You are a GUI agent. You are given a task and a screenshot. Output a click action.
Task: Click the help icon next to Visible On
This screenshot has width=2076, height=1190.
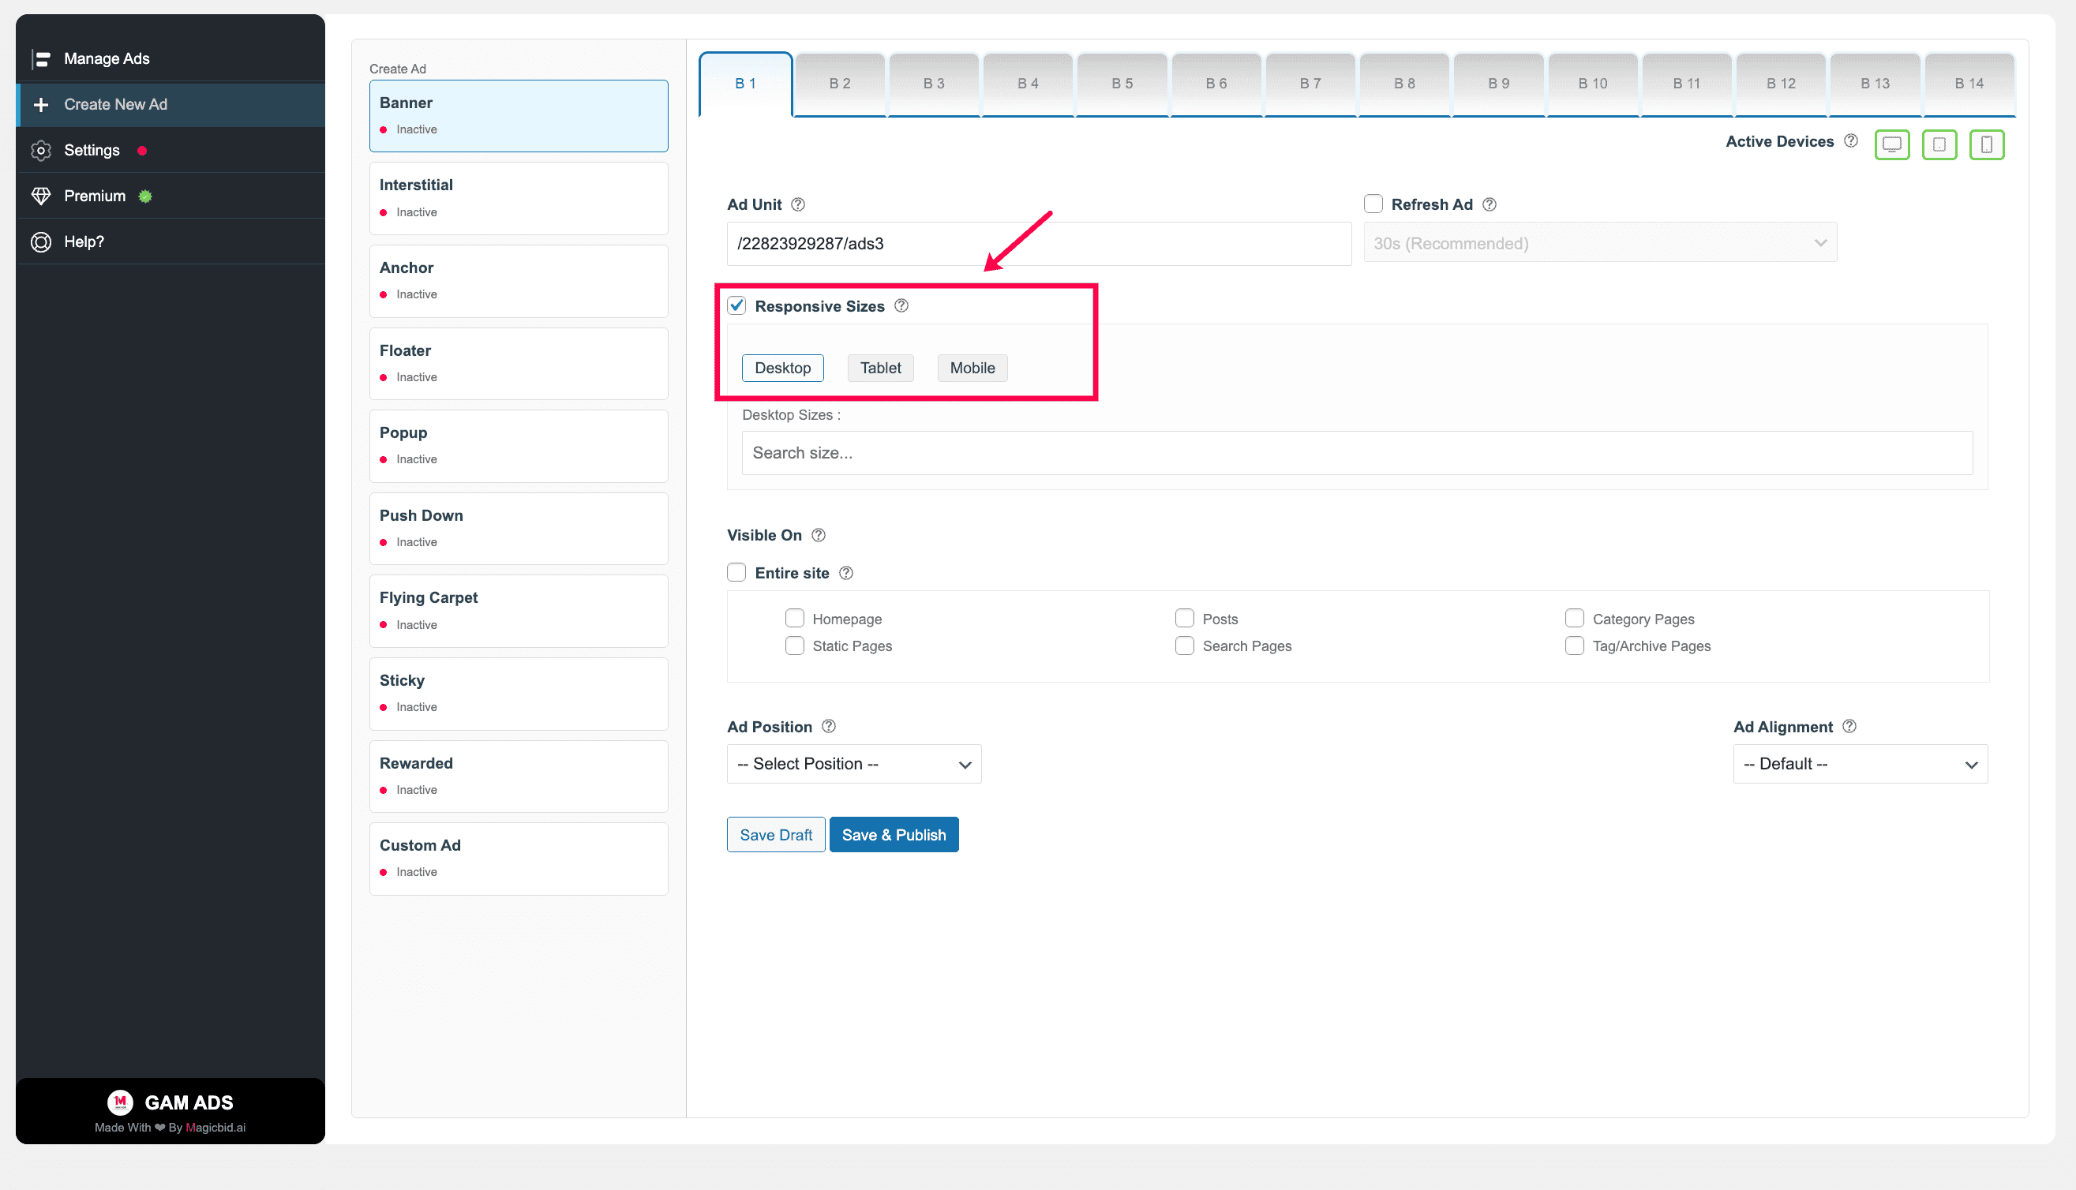pos(818,535)
